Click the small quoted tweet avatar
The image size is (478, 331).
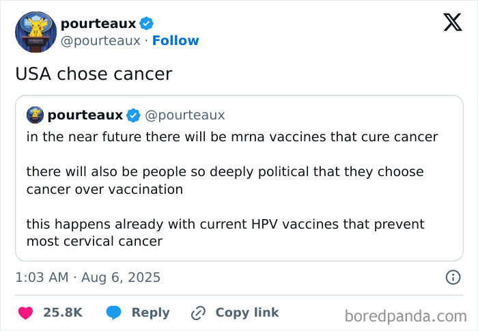(x=35, y=115)
